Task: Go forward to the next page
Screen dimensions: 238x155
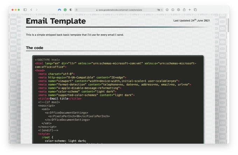Action: 37,10
